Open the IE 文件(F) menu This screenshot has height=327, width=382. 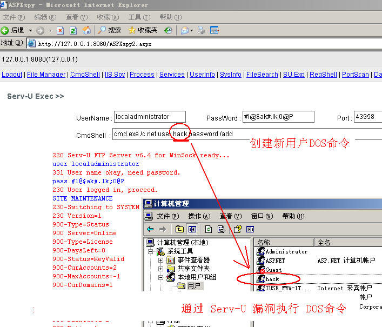tap(14, 17)
